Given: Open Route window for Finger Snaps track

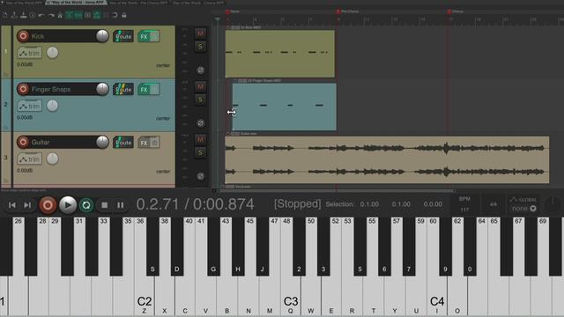Looking at the screenshot, I should [123, 89].
